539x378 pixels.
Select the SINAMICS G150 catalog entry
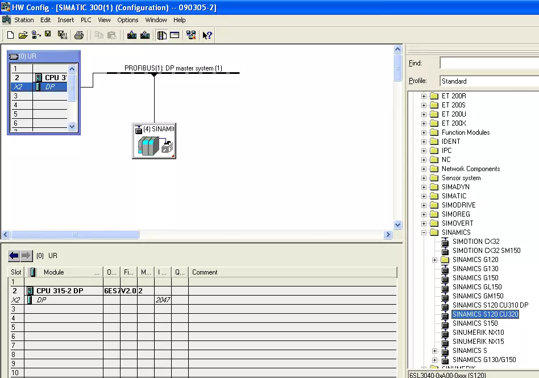(475, 277)
